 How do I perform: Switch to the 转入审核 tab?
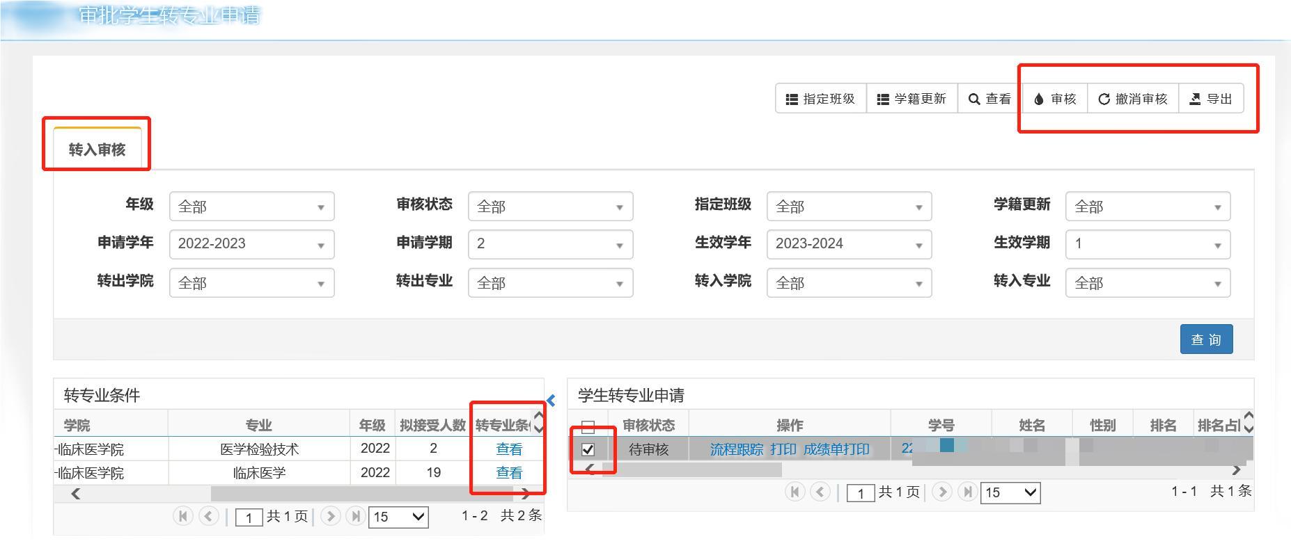click(x=97, y=150)
